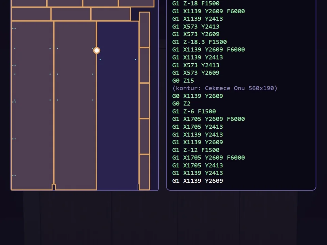
Task: Select the 'G1 Z-18 F1500' line
Action: click(x=196, y=3)
